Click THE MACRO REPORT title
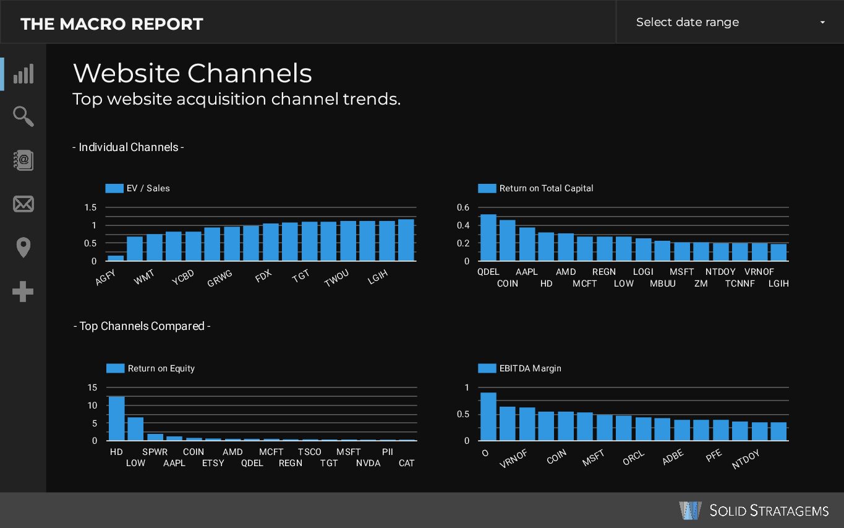Screen dimensions: 844x528 tap(112, 24)
